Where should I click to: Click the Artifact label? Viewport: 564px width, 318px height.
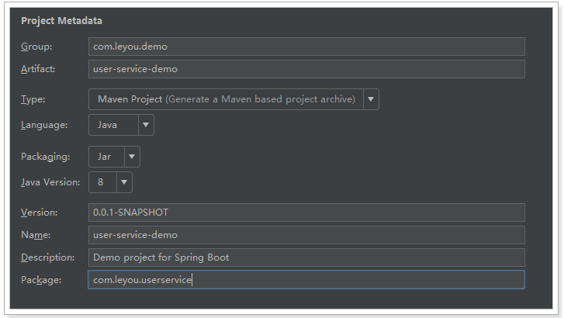[x=38, y=69]
